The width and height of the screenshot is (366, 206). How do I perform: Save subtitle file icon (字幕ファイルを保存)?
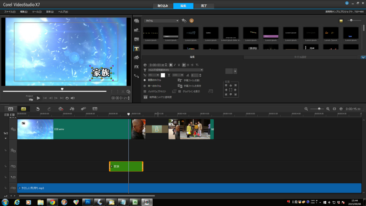tap(180, 86)
